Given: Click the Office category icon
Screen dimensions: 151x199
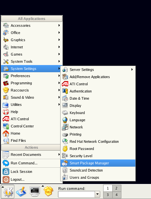Looking at the screenshot, I should (x=6, y=33).
